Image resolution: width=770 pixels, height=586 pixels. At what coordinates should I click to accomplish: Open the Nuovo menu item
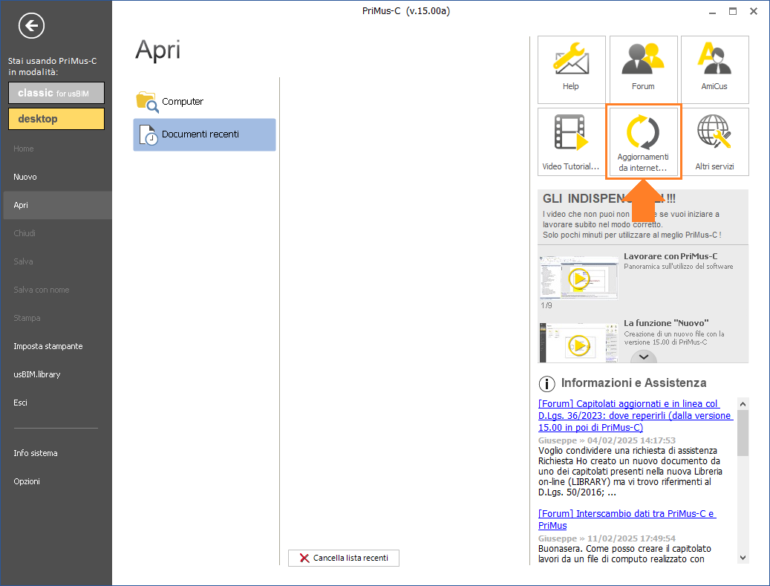(x=25, y=177)
